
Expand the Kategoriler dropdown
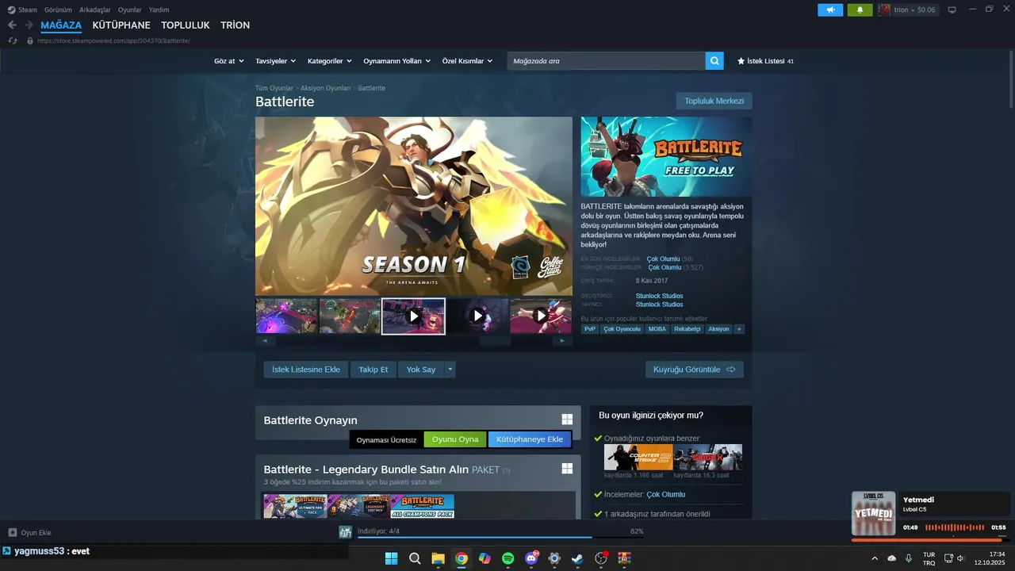coord(329,61)
